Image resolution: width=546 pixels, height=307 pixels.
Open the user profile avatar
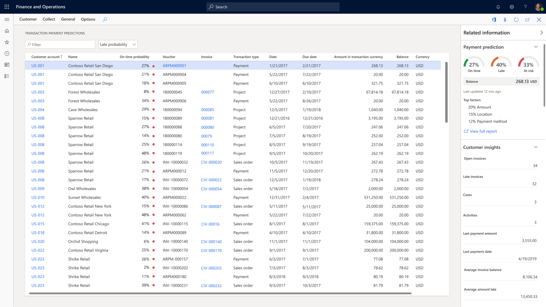click(x=539, y=7)
